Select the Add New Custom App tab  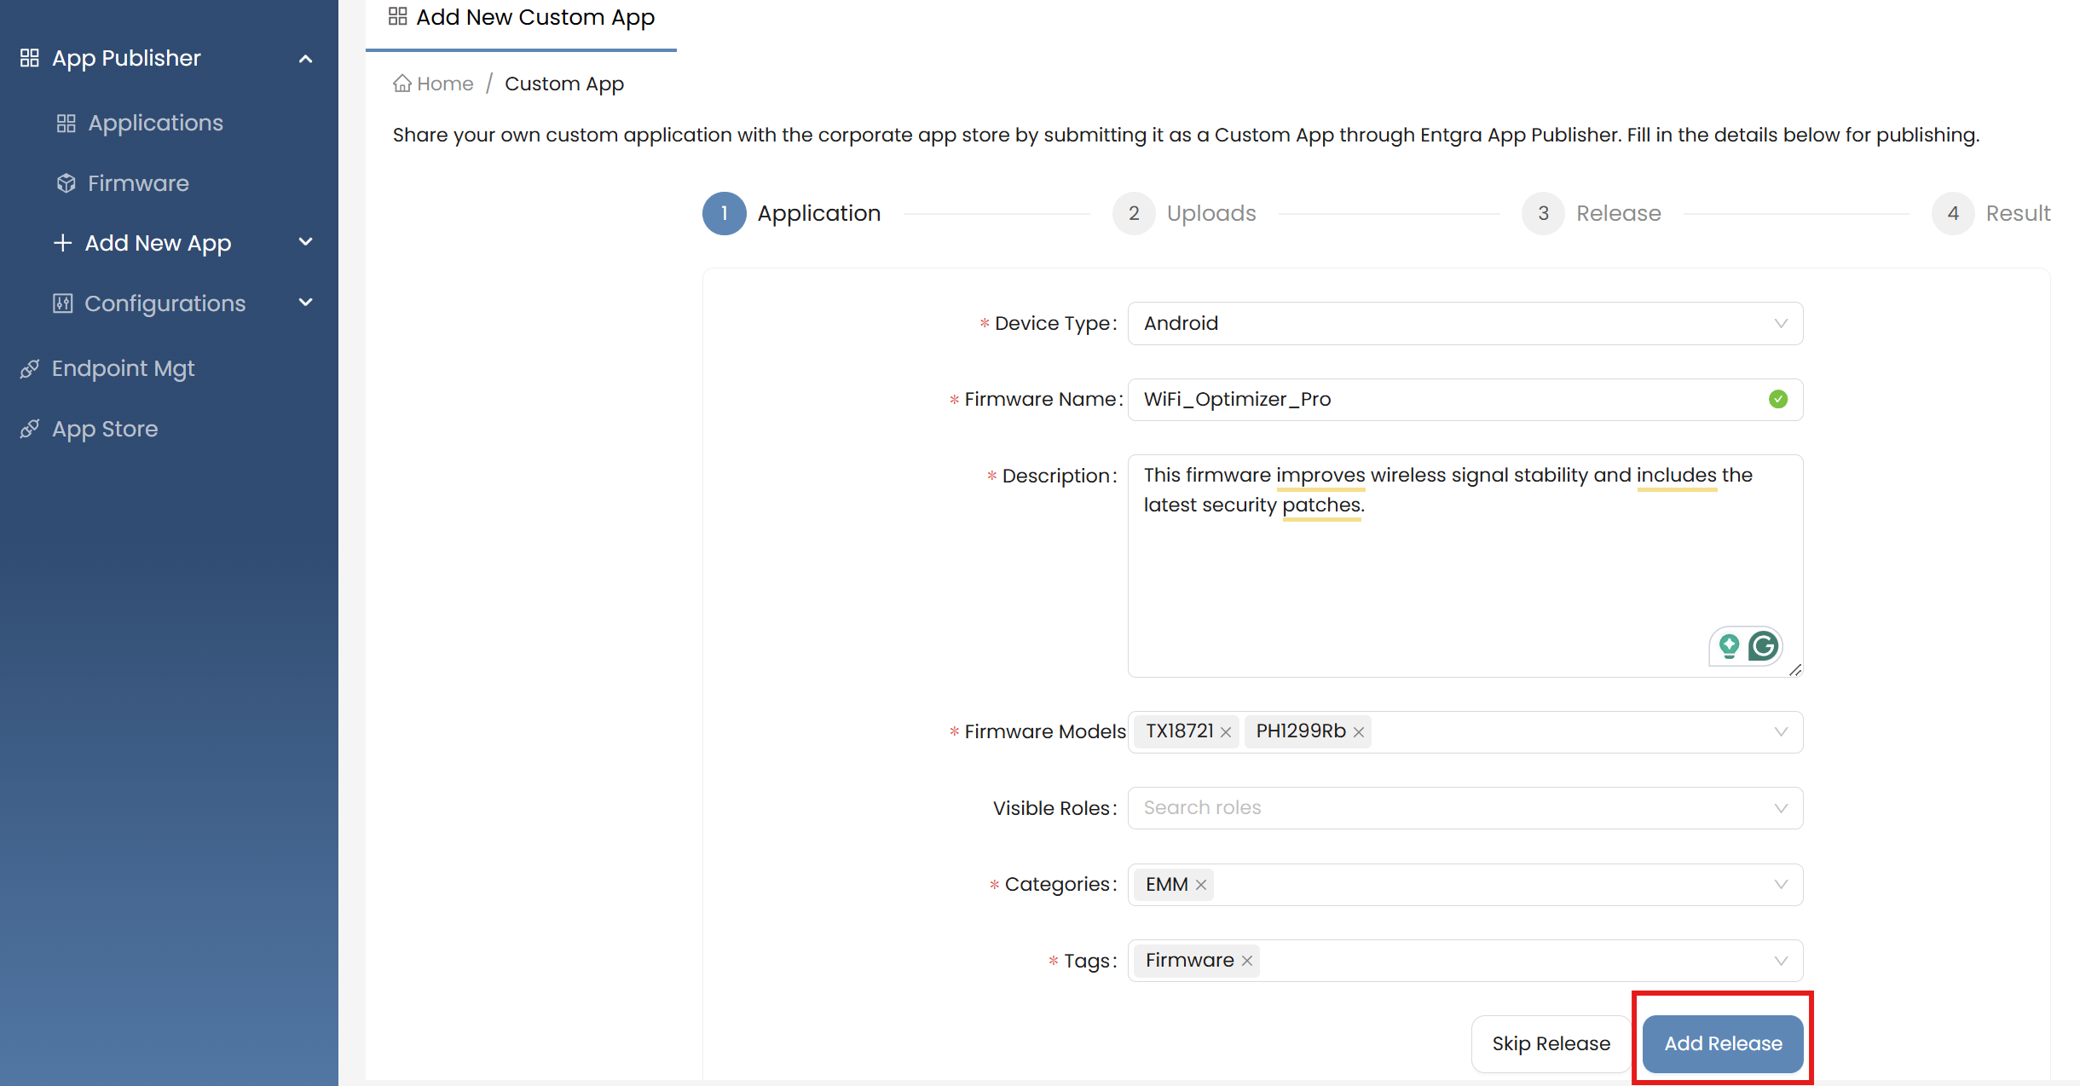pyautogui.click(x=521, y=19)
